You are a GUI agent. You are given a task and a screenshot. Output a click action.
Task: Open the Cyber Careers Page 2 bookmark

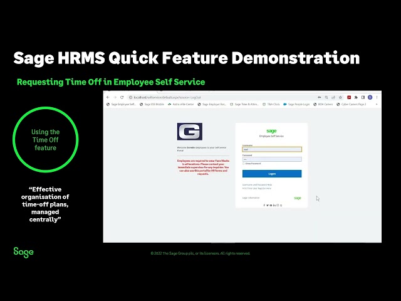(x=351, y=105)
